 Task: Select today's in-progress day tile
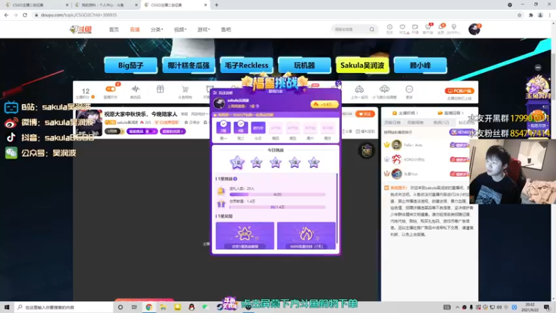pos(258,128)
